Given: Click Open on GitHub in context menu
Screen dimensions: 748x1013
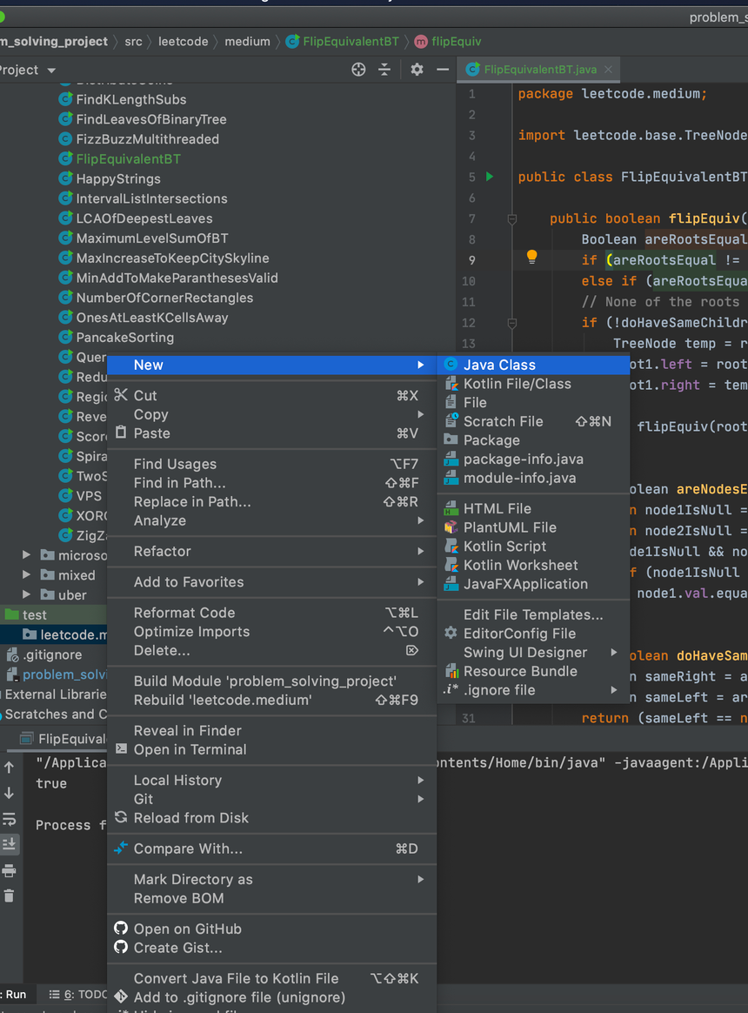Looking at the screenshot, I should point(187,929).
